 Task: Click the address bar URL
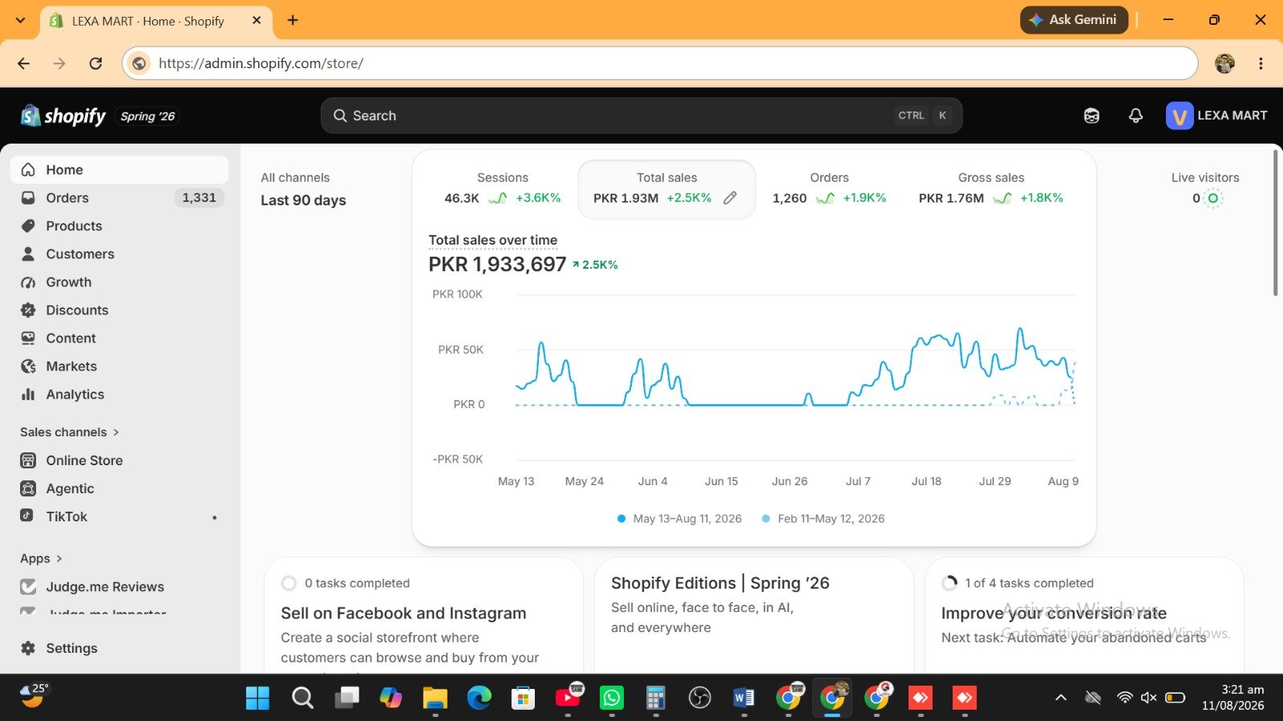click(x=261, y=63)
